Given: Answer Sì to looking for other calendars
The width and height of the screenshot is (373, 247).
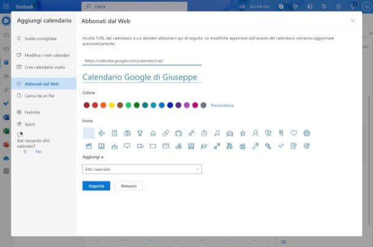Looking at the screenshot, I should [25, 152].
